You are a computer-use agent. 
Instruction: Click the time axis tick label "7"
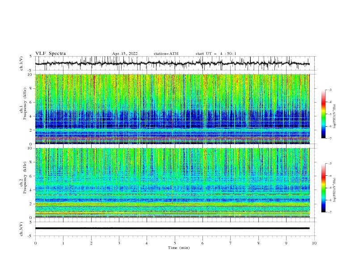click(231, 243)
